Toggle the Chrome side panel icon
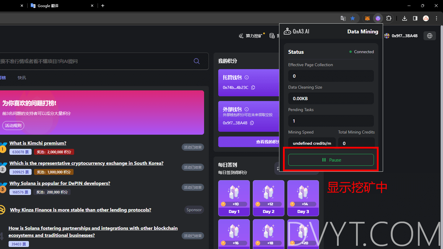The image size is (443, 249). tap(415, 18)
